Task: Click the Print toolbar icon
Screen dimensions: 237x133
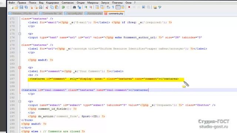Action: (x=41, y=7)
